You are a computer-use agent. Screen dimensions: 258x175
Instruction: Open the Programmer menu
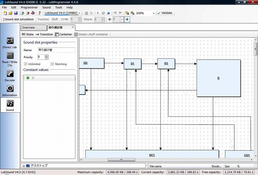pyautogui.click(x=29, y=7)
